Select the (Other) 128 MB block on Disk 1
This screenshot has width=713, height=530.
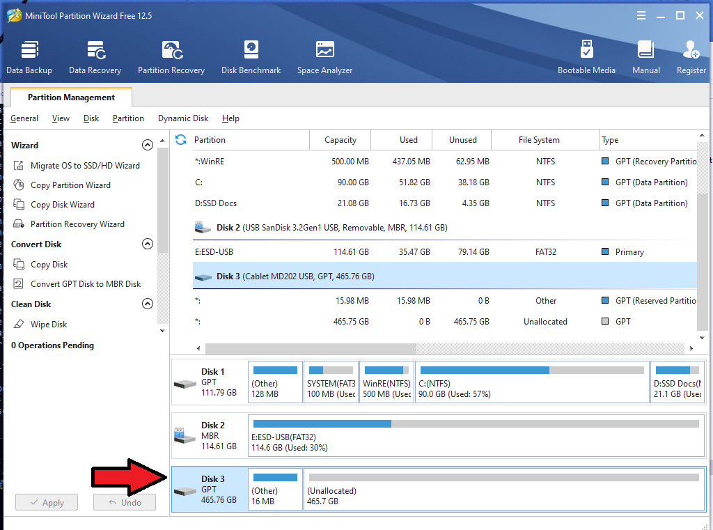click(275, 382)
